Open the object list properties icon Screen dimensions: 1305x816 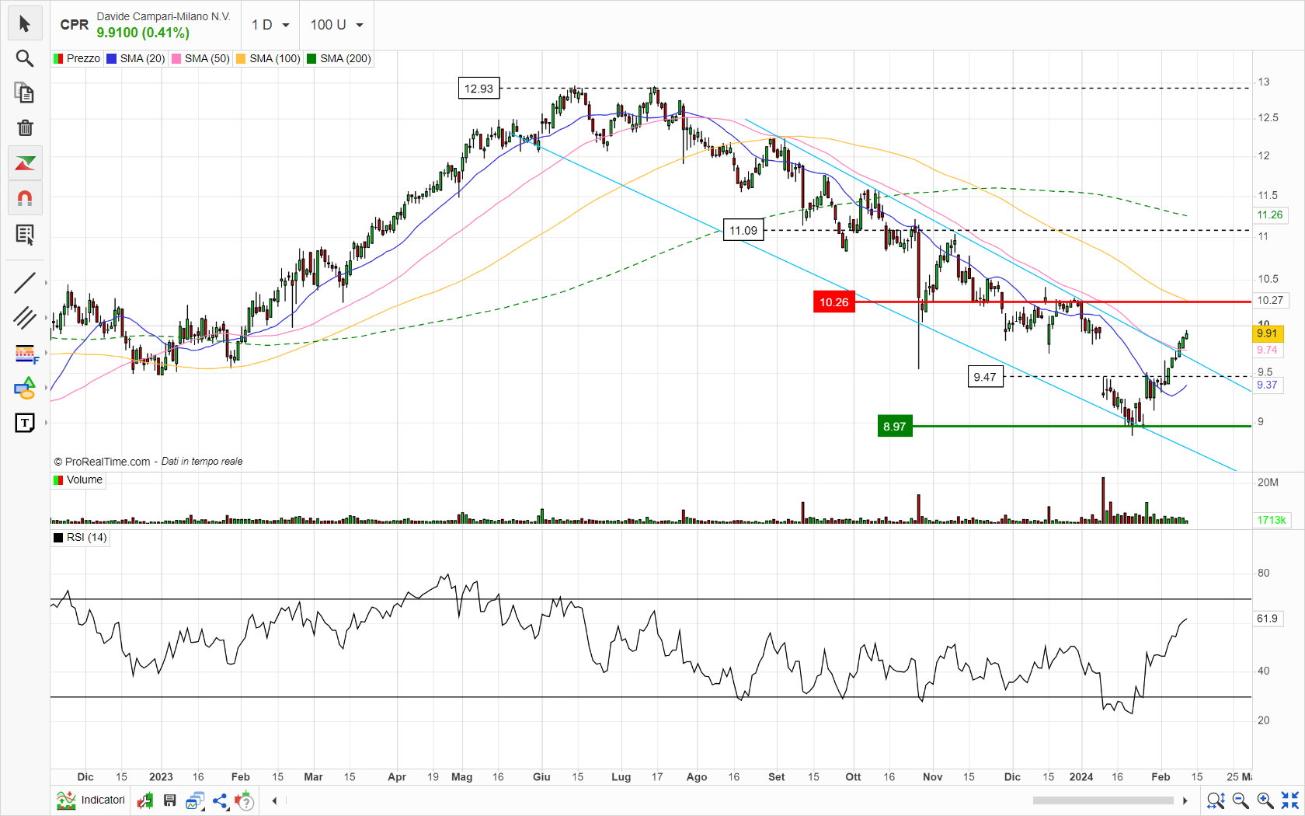point(25,234)
